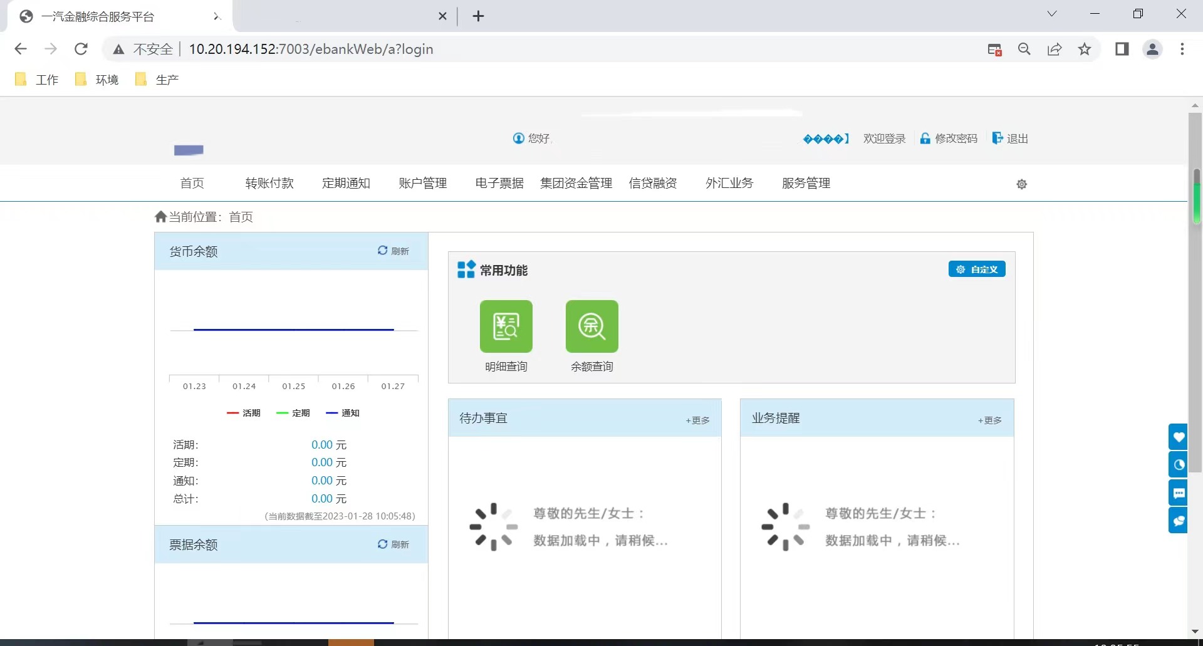Open the browser side panel icon
The width and height of the screenshot is (1203, 646).
click(x=1122, y=49)
